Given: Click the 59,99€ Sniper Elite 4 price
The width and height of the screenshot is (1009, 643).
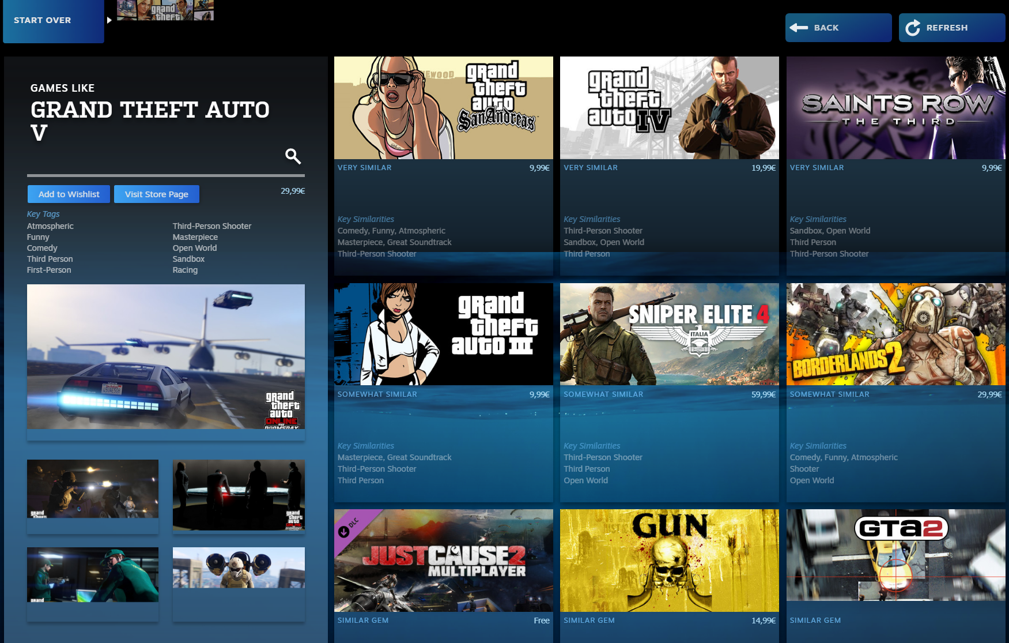Looking at the screenshot, I should [x=764, y=394].
